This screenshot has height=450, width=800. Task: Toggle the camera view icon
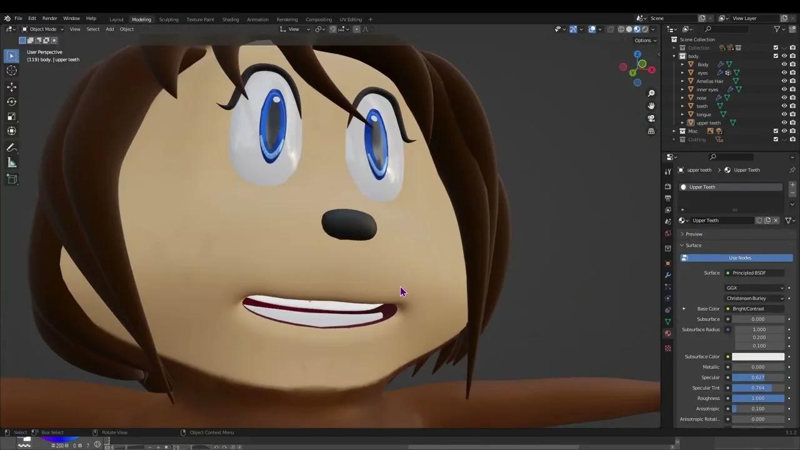coord(651,119)
